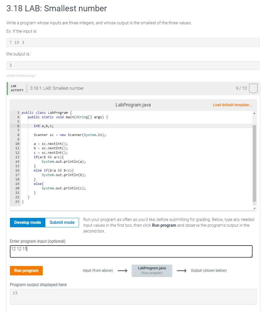This screenshot has width=270, height=312.
Task: Select the Develop mode tab
Action: [x=27, y=222]
